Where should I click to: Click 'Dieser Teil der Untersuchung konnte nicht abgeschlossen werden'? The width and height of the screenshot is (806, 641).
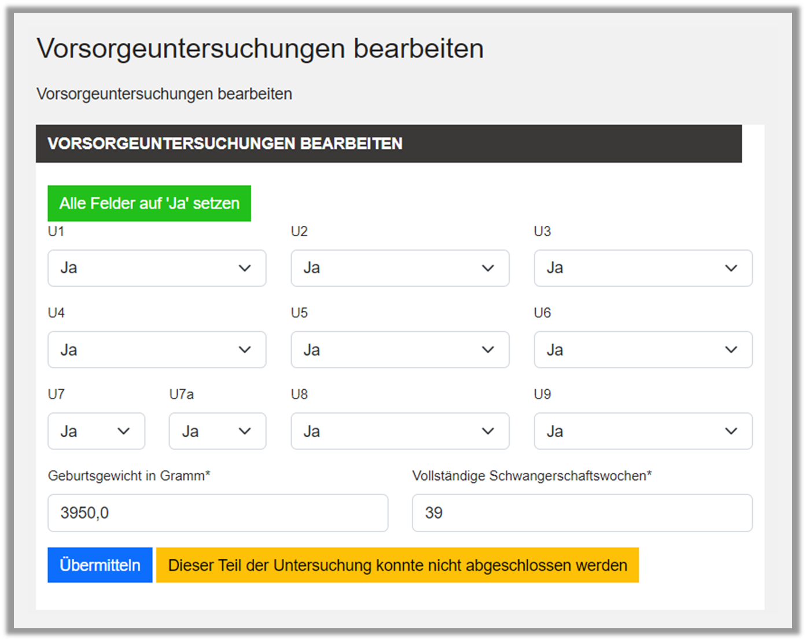tap(398, 565)
